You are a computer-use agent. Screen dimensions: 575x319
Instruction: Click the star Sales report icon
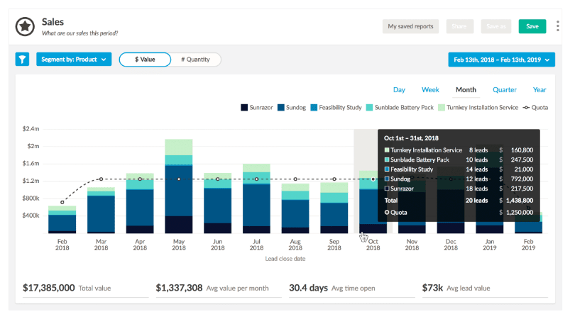[25, 26]
